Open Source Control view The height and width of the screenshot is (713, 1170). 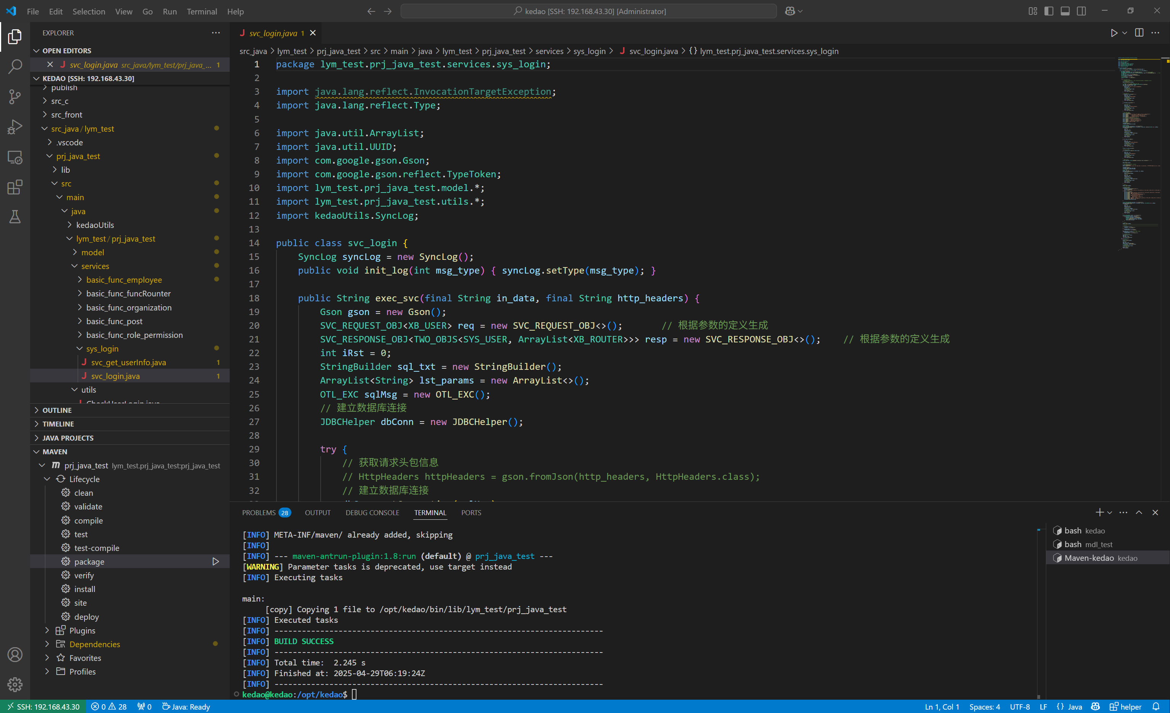coord(15,97)
